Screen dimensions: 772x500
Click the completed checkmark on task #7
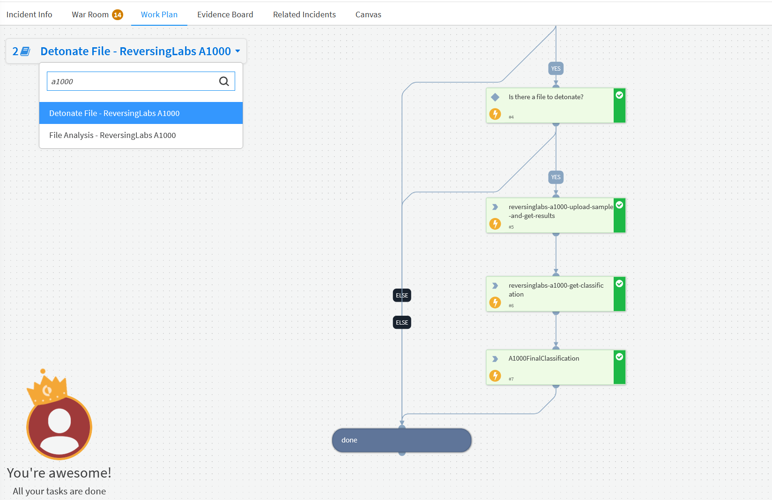pyautogui.click(x=619, y=357)
